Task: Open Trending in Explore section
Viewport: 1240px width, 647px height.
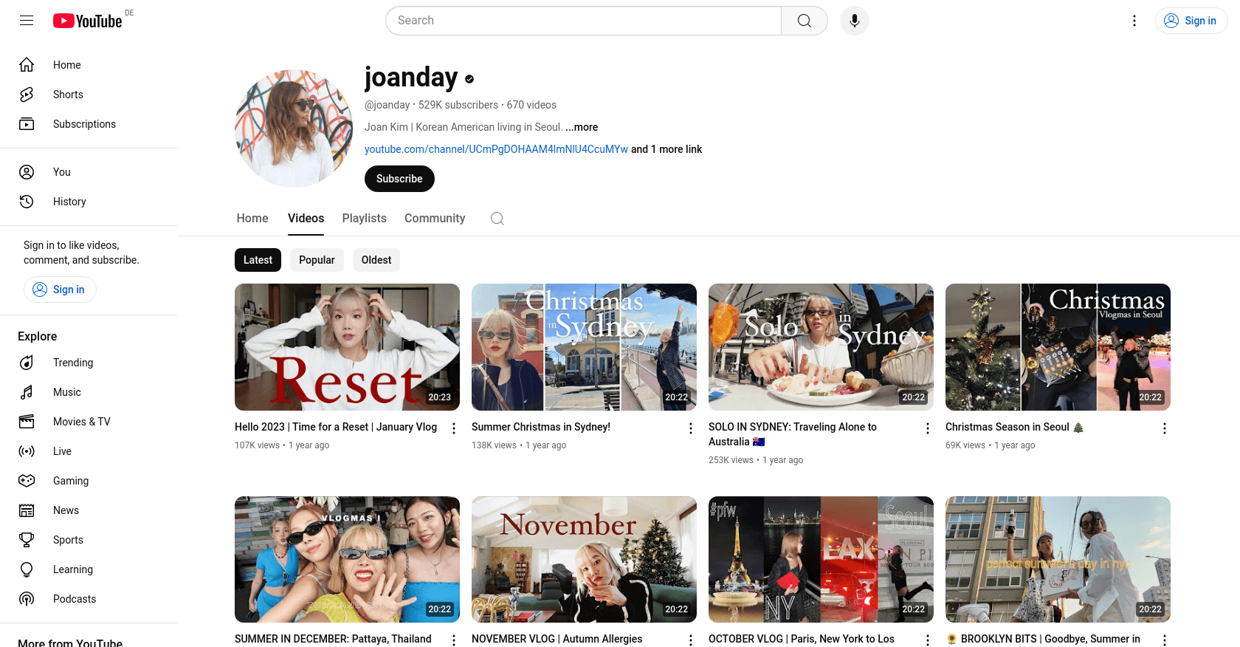Action: tap(72, 363)
